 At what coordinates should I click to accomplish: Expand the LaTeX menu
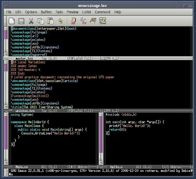pyautogui.click(x=87, y=12)
